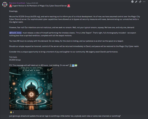Image resolution: width=148 pixels, height=119 pixels.
Task: Toggle the crying reaction count of 2
Action: point(12,112)
